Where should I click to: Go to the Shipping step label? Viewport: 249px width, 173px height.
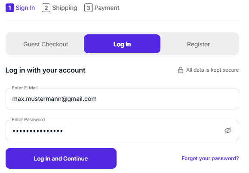(65, 8)
